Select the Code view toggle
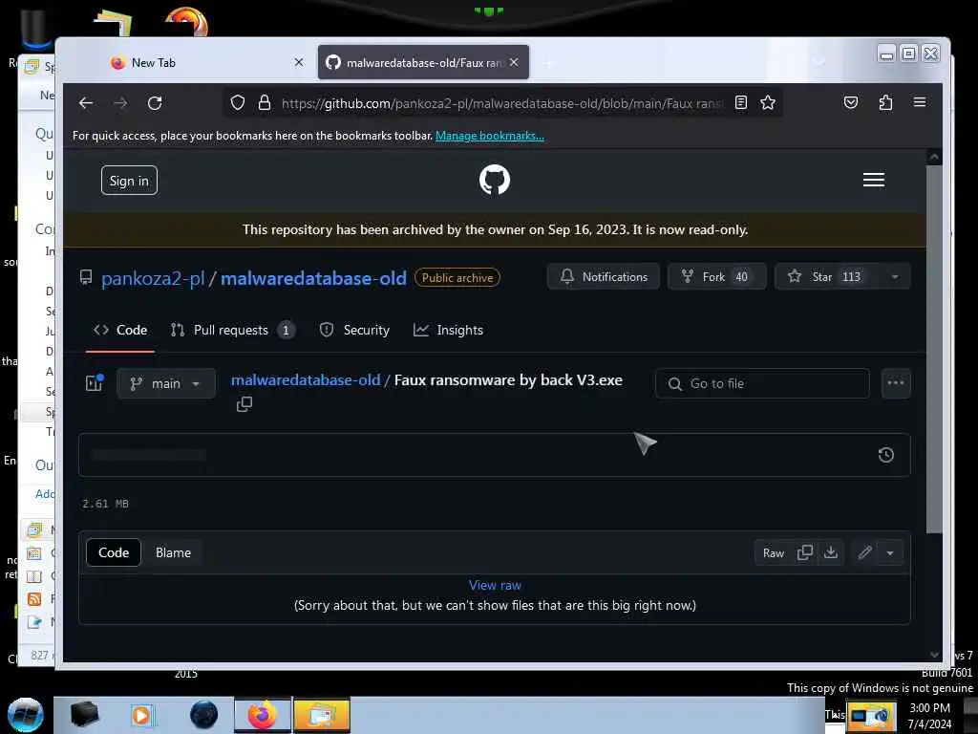 (114, 552)
